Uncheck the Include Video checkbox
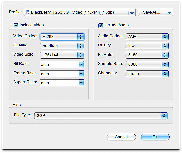This screenshot has height=153, width=182. [16, 25]
